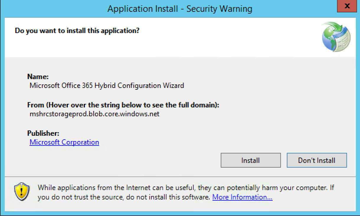The height and width of the screenshot is (216, 360).
Task: Click the 'Name:' field label
Action: [x=38, y=77]
